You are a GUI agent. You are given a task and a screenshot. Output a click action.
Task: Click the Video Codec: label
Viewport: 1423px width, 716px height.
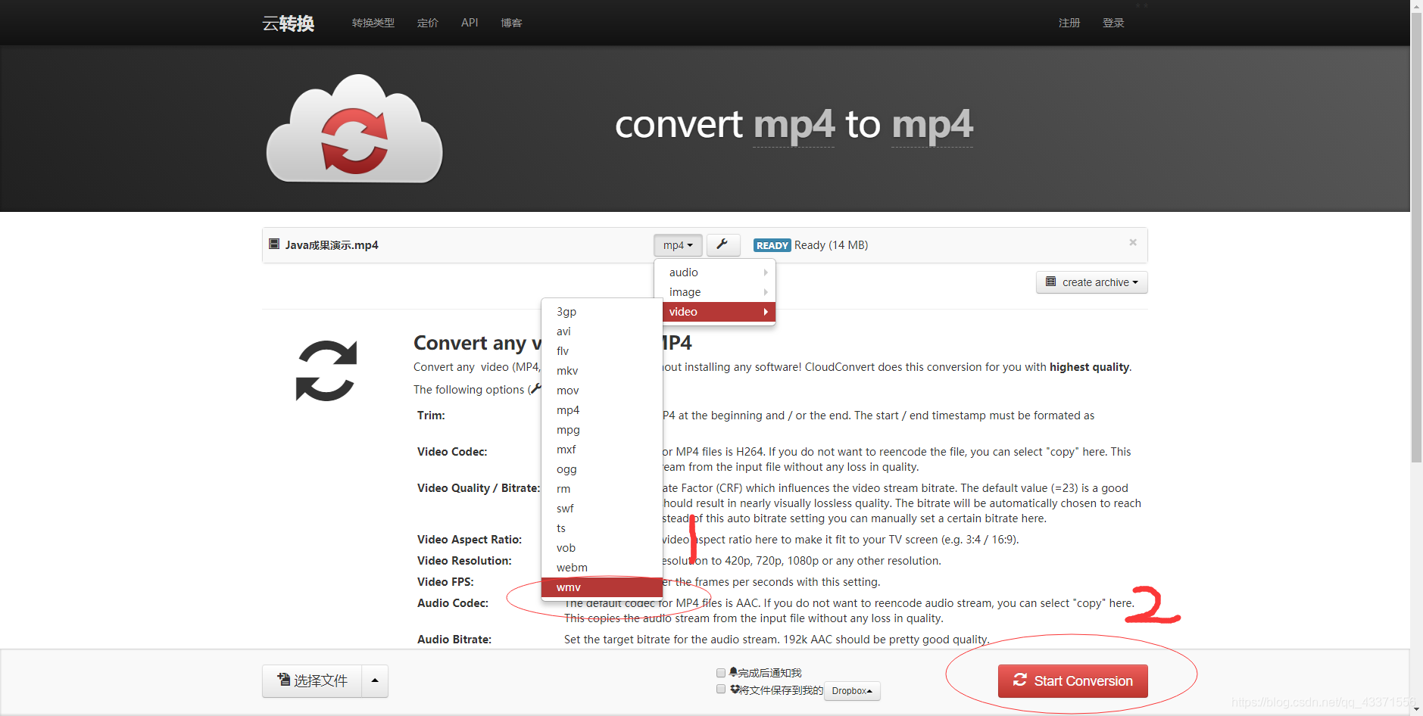point(452,452)
